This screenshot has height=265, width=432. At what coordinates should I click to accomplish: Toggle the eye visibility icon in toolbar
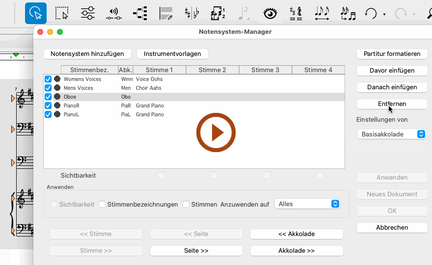[270, 13]
